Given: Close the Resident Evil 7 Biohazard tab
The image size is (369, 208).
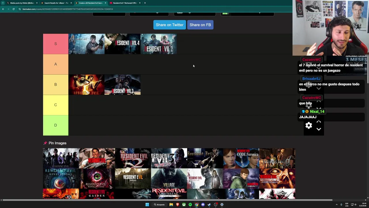Looking at the screenshot, I should pos(140,3).
